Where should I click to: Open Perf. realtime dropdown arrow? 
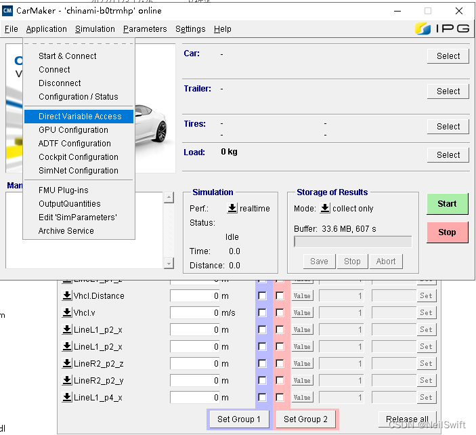click(232, 209)
